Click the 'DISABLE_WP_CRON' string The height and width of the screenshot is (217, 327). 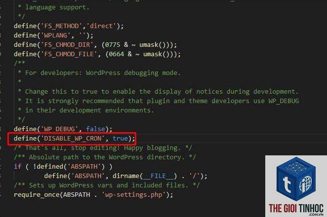click(73, 139)
